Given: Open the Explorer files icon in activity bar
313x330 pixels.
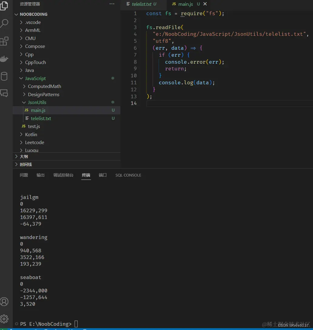Looking at the screenshot, I should [x=4, y=6].
